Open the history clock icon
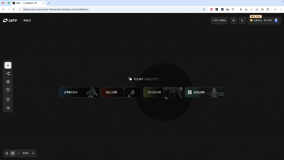This screenshot has width=284, height=160. [8, 90]
